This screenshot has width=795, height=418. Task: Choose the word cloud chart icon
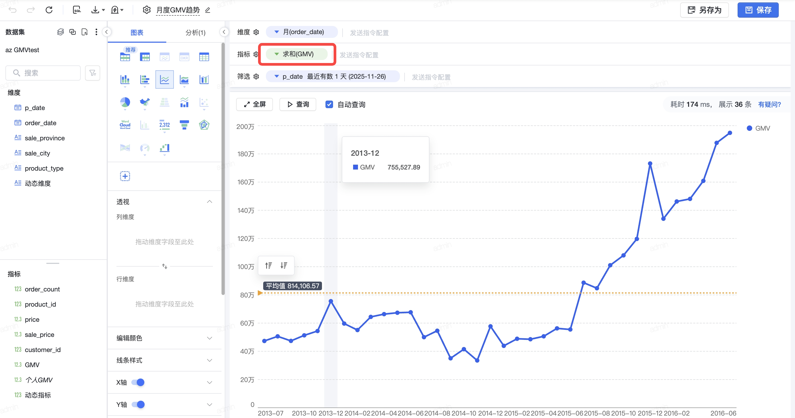click(x=125, y=125)
